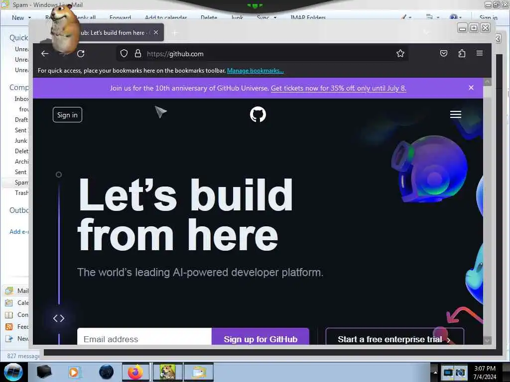Dismiss the GitHub Universe announcement banner
The height and width of the screenshot is (382, 510).
pyautogui.click(x=471, y=88)
